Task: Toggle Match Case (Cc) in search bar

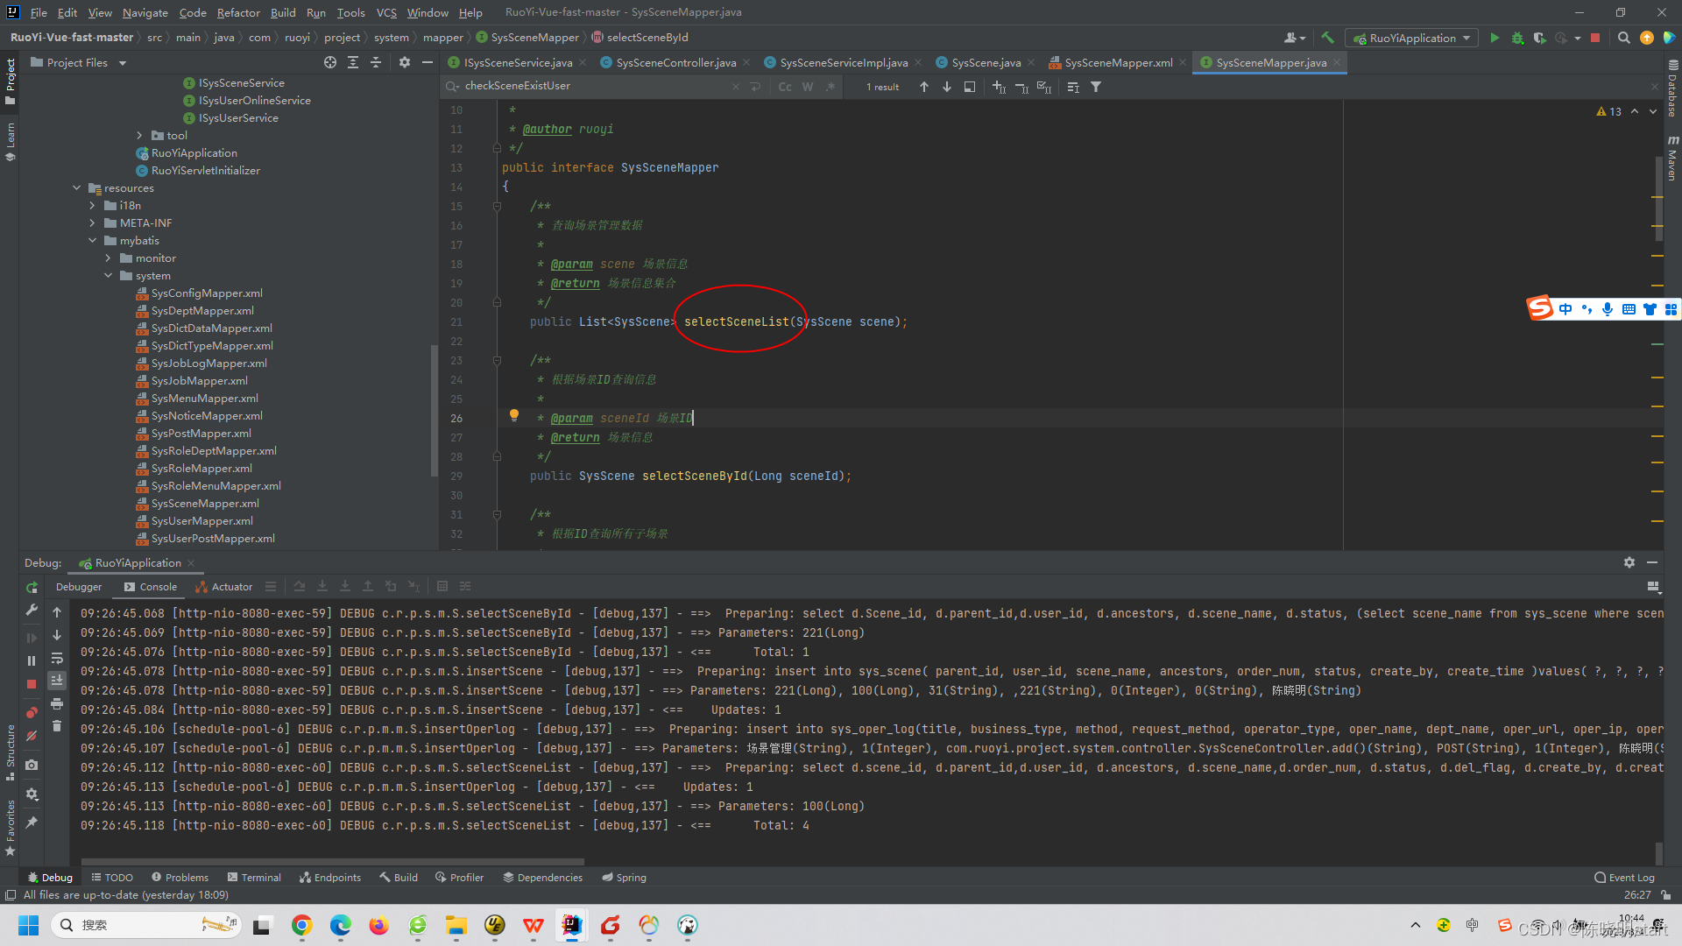Action: point(784,87)
